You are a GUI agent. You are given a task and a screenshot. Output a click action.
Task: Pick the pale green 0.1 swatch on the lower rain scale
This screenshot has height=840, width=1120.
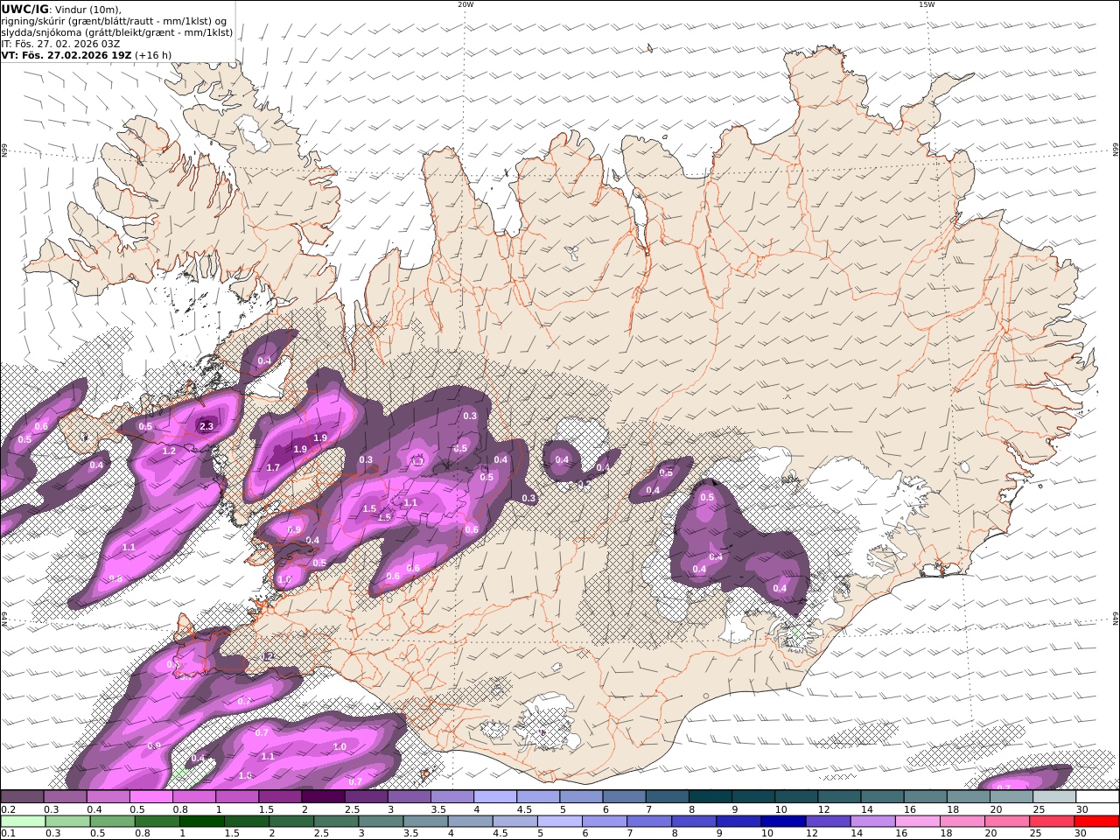pos(24,822)
